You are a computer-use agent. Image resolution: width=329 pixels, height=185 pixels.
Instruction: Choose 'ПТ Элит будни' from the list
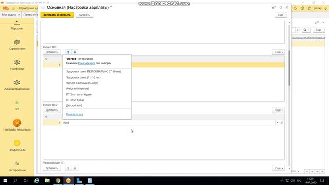(75, 100)
